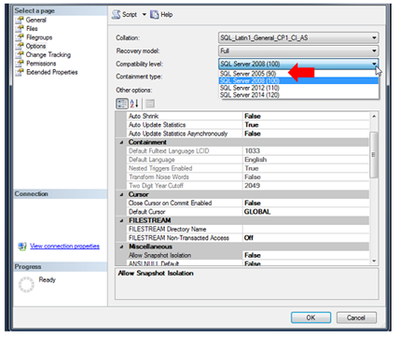Open the Change Tracking page
This screenshot has width=400, height=339.
tap(48, 55)
